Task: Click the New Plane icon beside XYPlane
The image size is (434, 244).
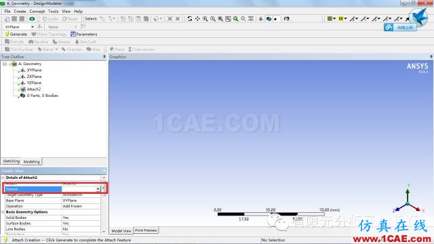Action: [40, 27]
